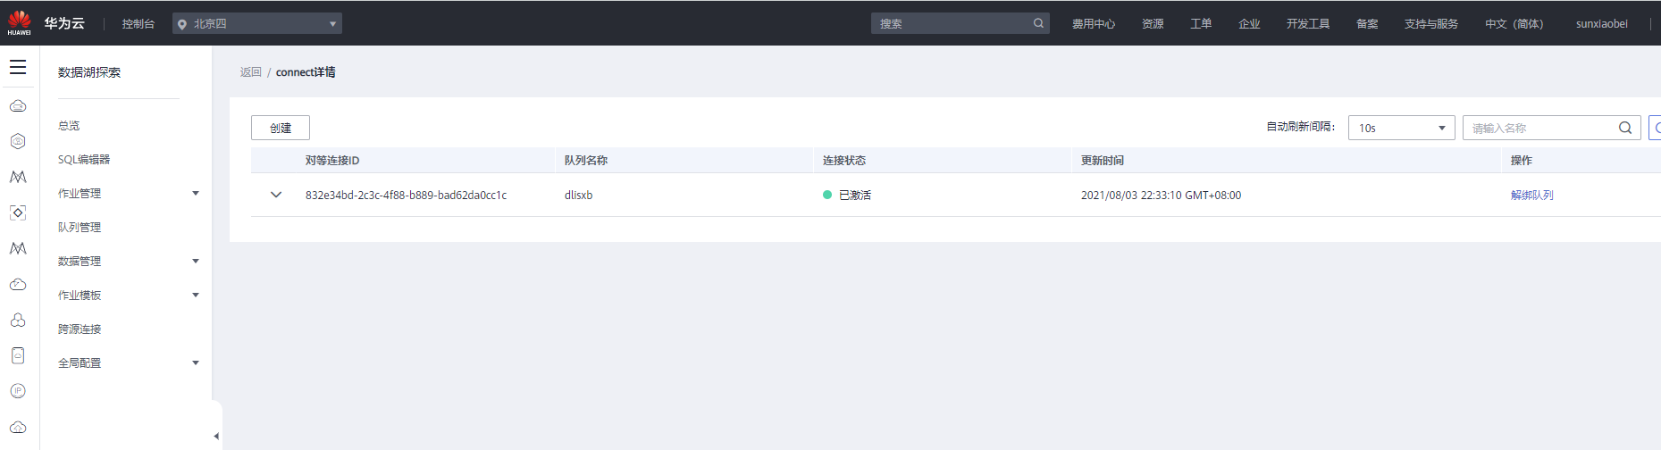
Task: Click the 操作 column header
Action: point(1522,161)
